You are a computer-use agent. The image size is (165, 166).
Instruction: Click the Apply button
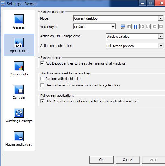pos(154,160)
